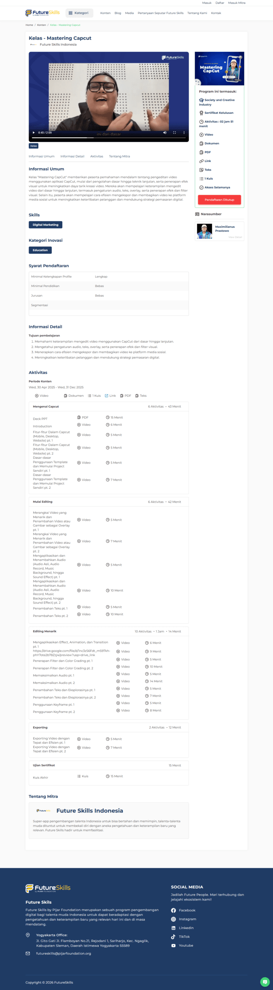The height and width of the screenshot is (990, 273).
Task: Switch to Informasi Umum tab
Action: click(x=41, y=156)
